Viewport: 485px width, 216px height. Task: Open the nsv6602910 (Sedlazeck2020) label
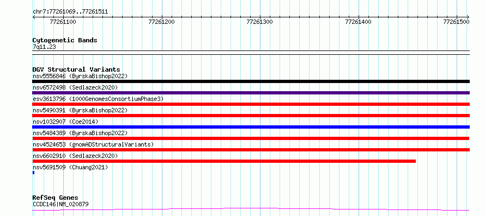[x=75, y=156]
